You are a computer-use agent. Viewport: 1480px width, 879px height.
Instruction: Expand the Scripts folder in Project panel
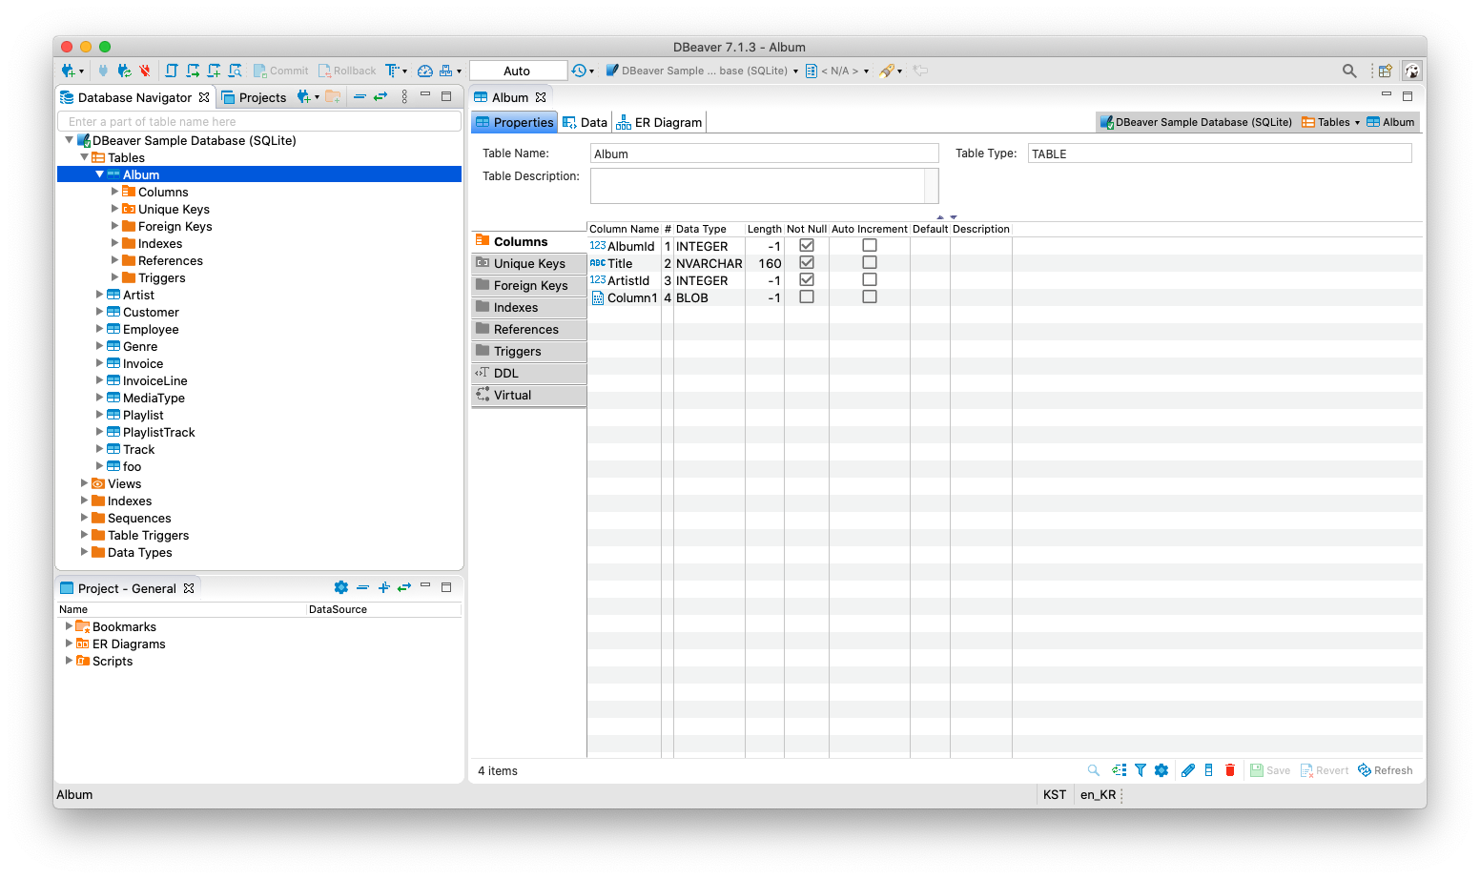pyautogui.click(x=69, y=661)
